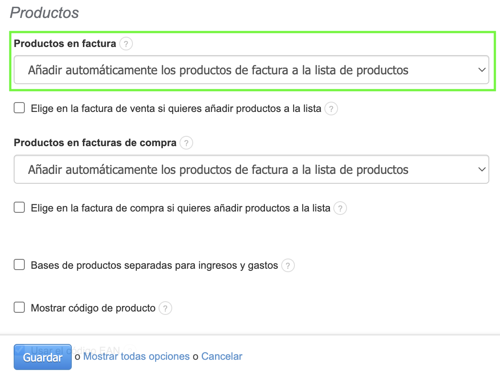This screenshot has height=376, width=500.
Task: Click the 'Productos en facturas de compra' label text
Action: point(95,143)
